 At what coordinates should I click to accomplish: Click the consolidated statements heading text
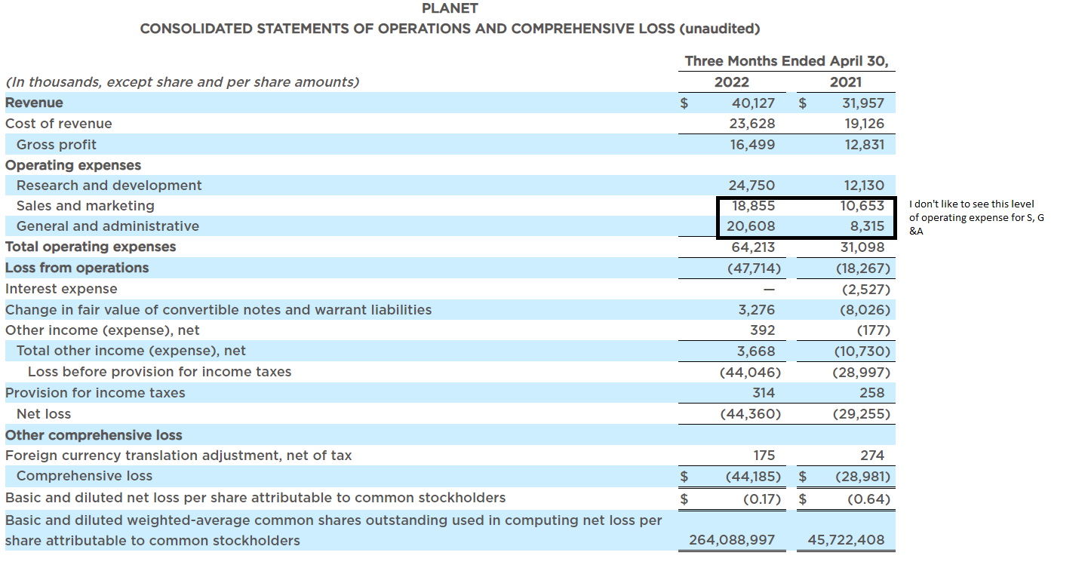pyautogui.click(x=450, y=29)
